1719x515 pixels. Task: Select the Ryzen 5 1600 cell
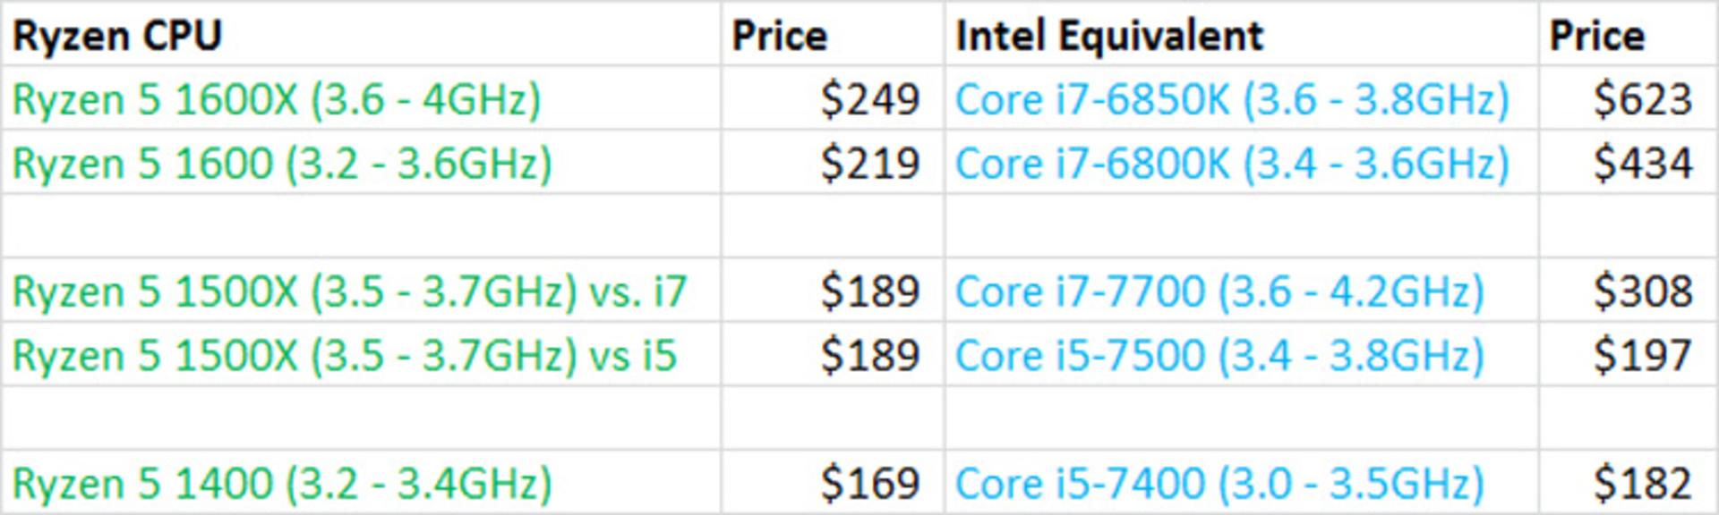[x=361, y=162]
